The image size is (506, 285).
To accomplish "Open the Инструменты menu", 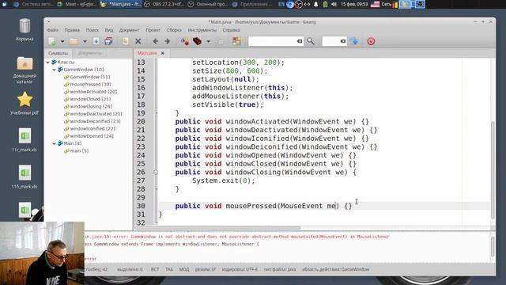I will click(202, 30).
